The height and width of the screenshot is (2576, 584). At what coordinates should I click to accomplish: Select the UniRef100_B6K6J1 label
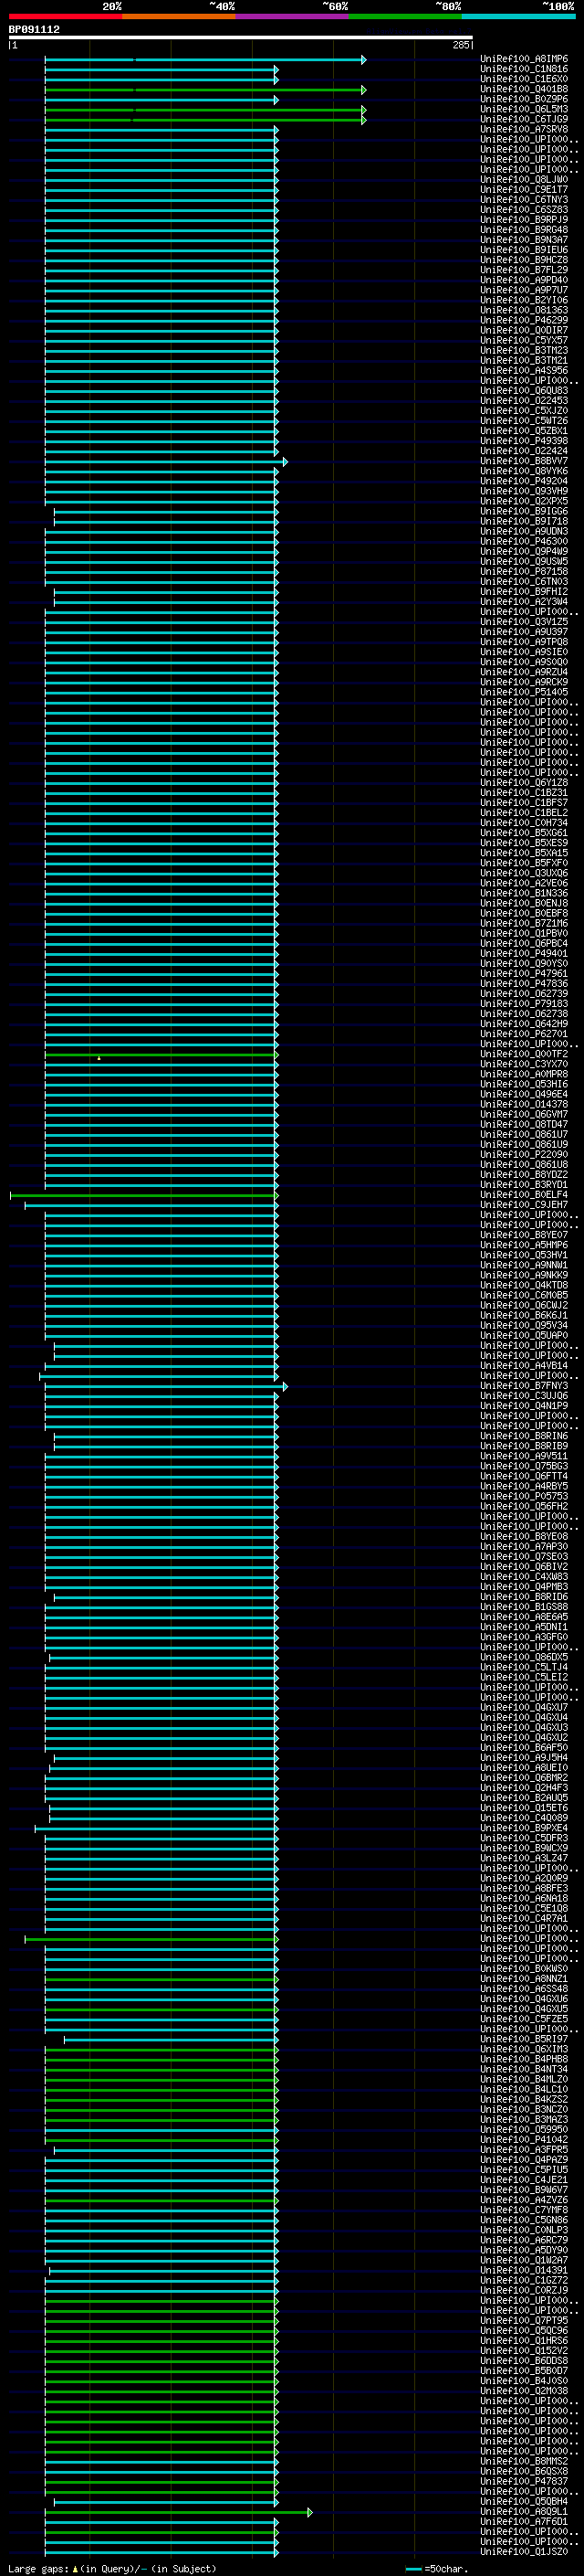click(x=524, y=1315)
